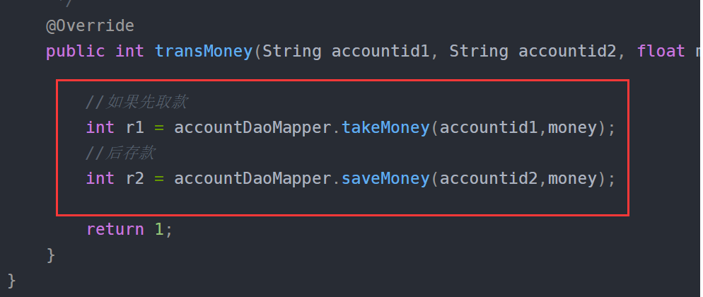
Task: Click the method's closing curly brace
Action: tap(51, 255)
